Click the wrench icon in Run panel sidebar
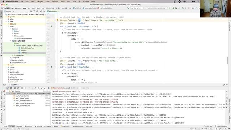 (x=4, y=94)
